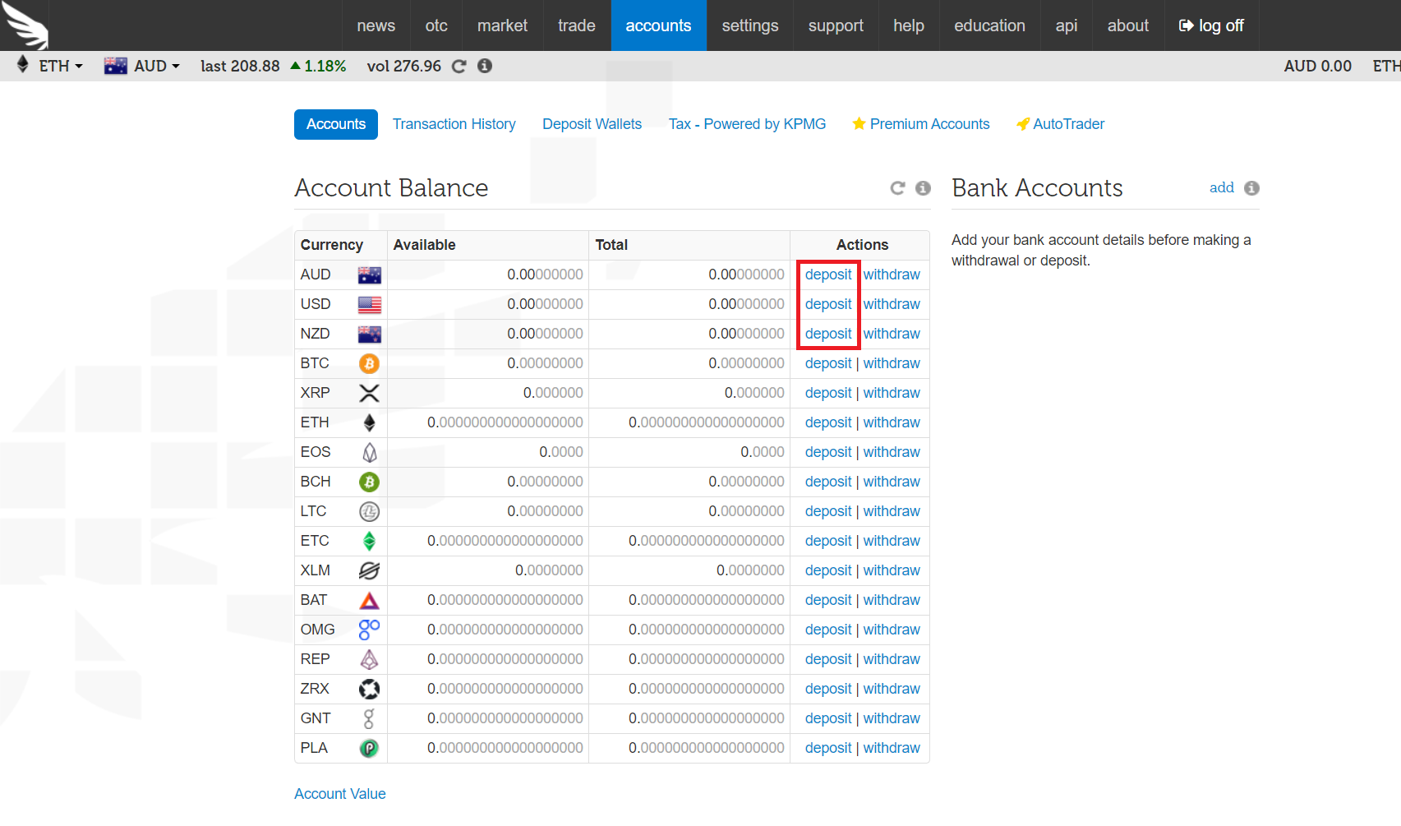Click the lightning icon next to AutoTrader

pyautogui.click(x=1022, y=123)
